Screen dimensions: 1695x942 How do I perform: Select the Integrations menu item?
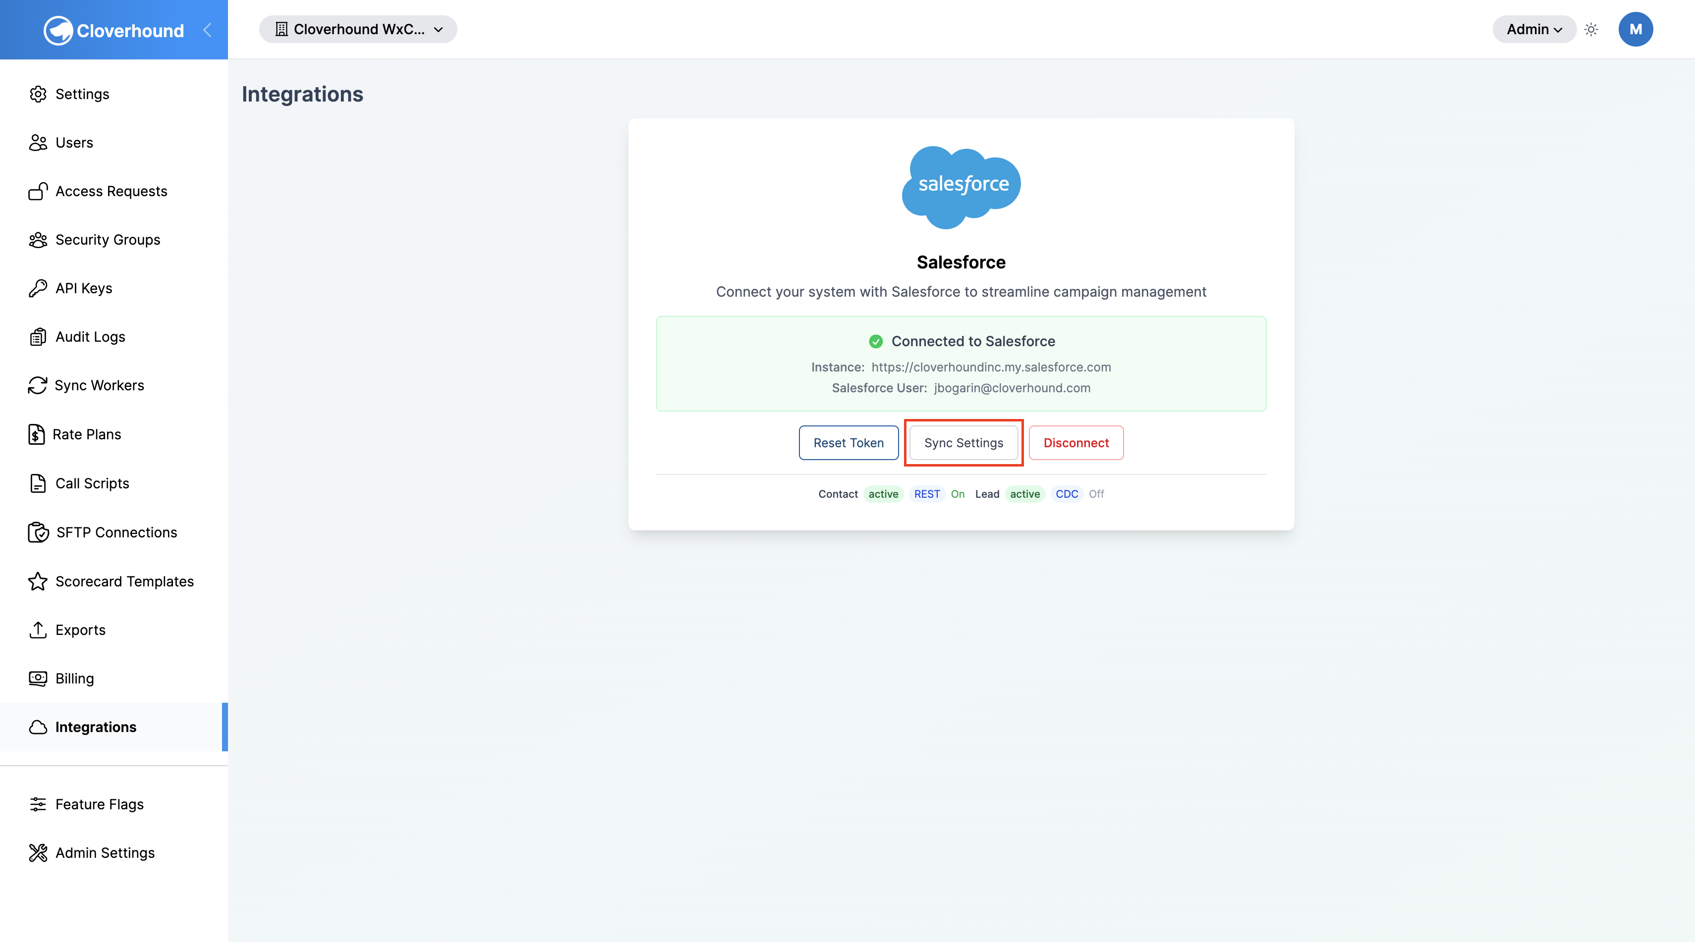(x=114, y=727)
